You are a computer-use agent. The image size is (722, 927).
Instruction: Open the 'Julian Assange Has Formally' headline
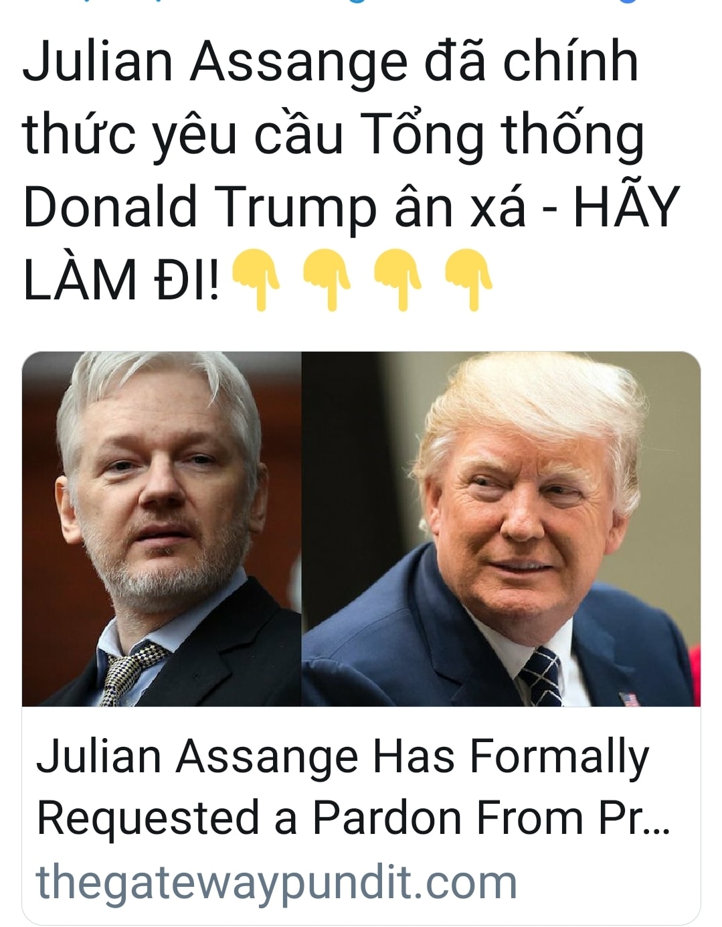point(343,757)
